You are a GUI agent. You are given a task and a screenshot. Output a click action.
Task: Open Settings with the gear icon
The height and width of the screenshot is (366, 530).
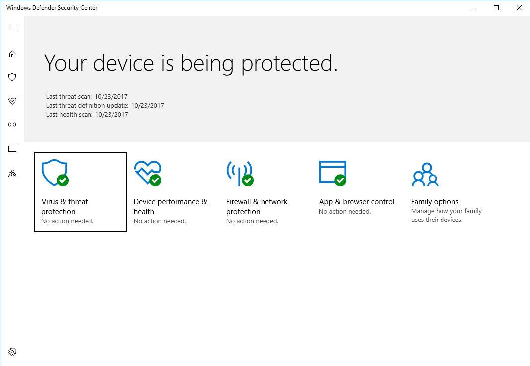pos(12,352)
